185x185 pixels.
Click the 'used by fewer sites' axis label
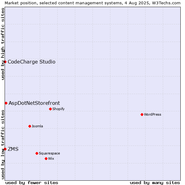(x=32, y=183)
